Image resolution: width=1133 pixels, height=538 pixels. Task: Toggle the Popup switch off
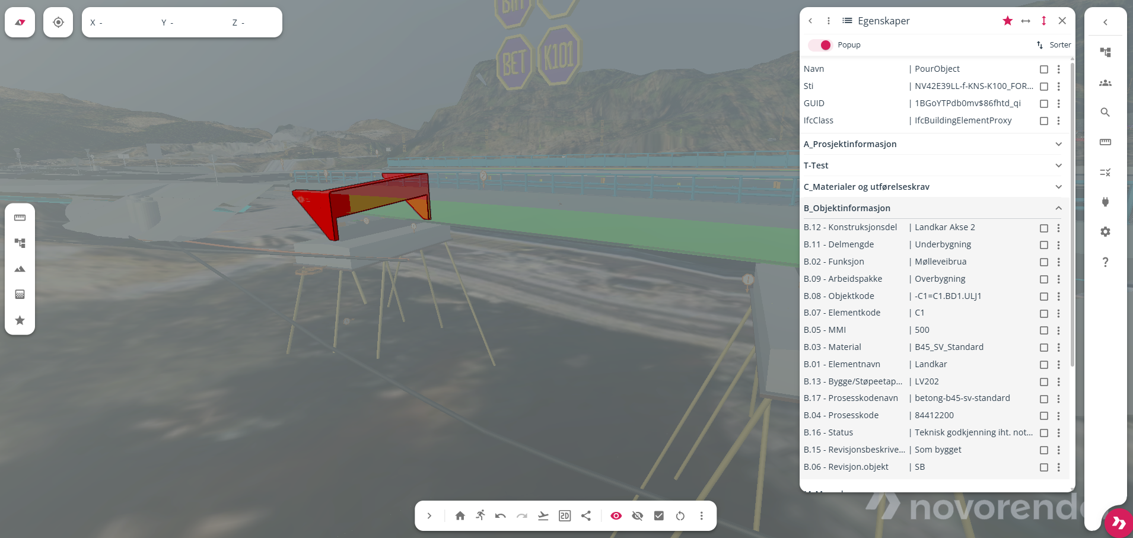pyautogui.click(x=820, y=45)
